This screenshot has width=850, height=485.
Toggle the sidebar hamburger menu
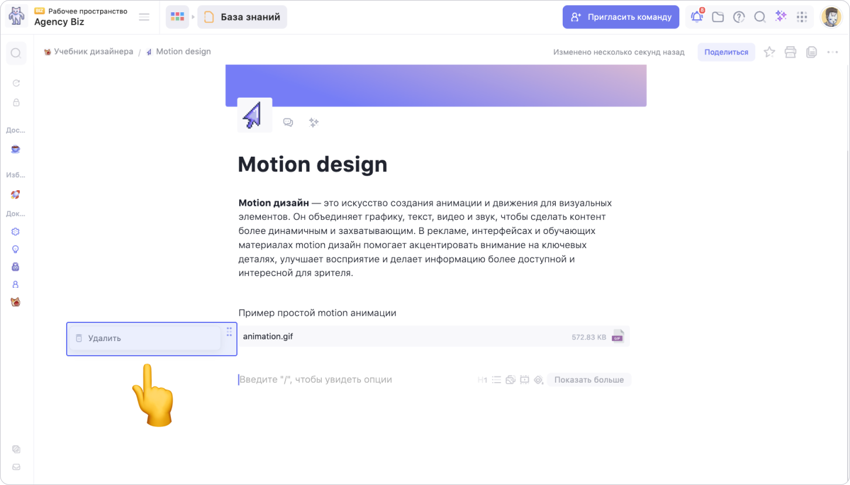coord(144,17)
